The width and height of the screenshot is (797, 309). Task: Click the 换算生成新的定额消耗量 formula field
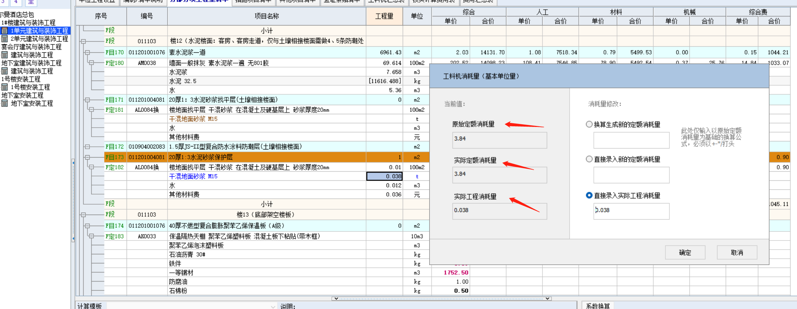click(x=631, y=140)
